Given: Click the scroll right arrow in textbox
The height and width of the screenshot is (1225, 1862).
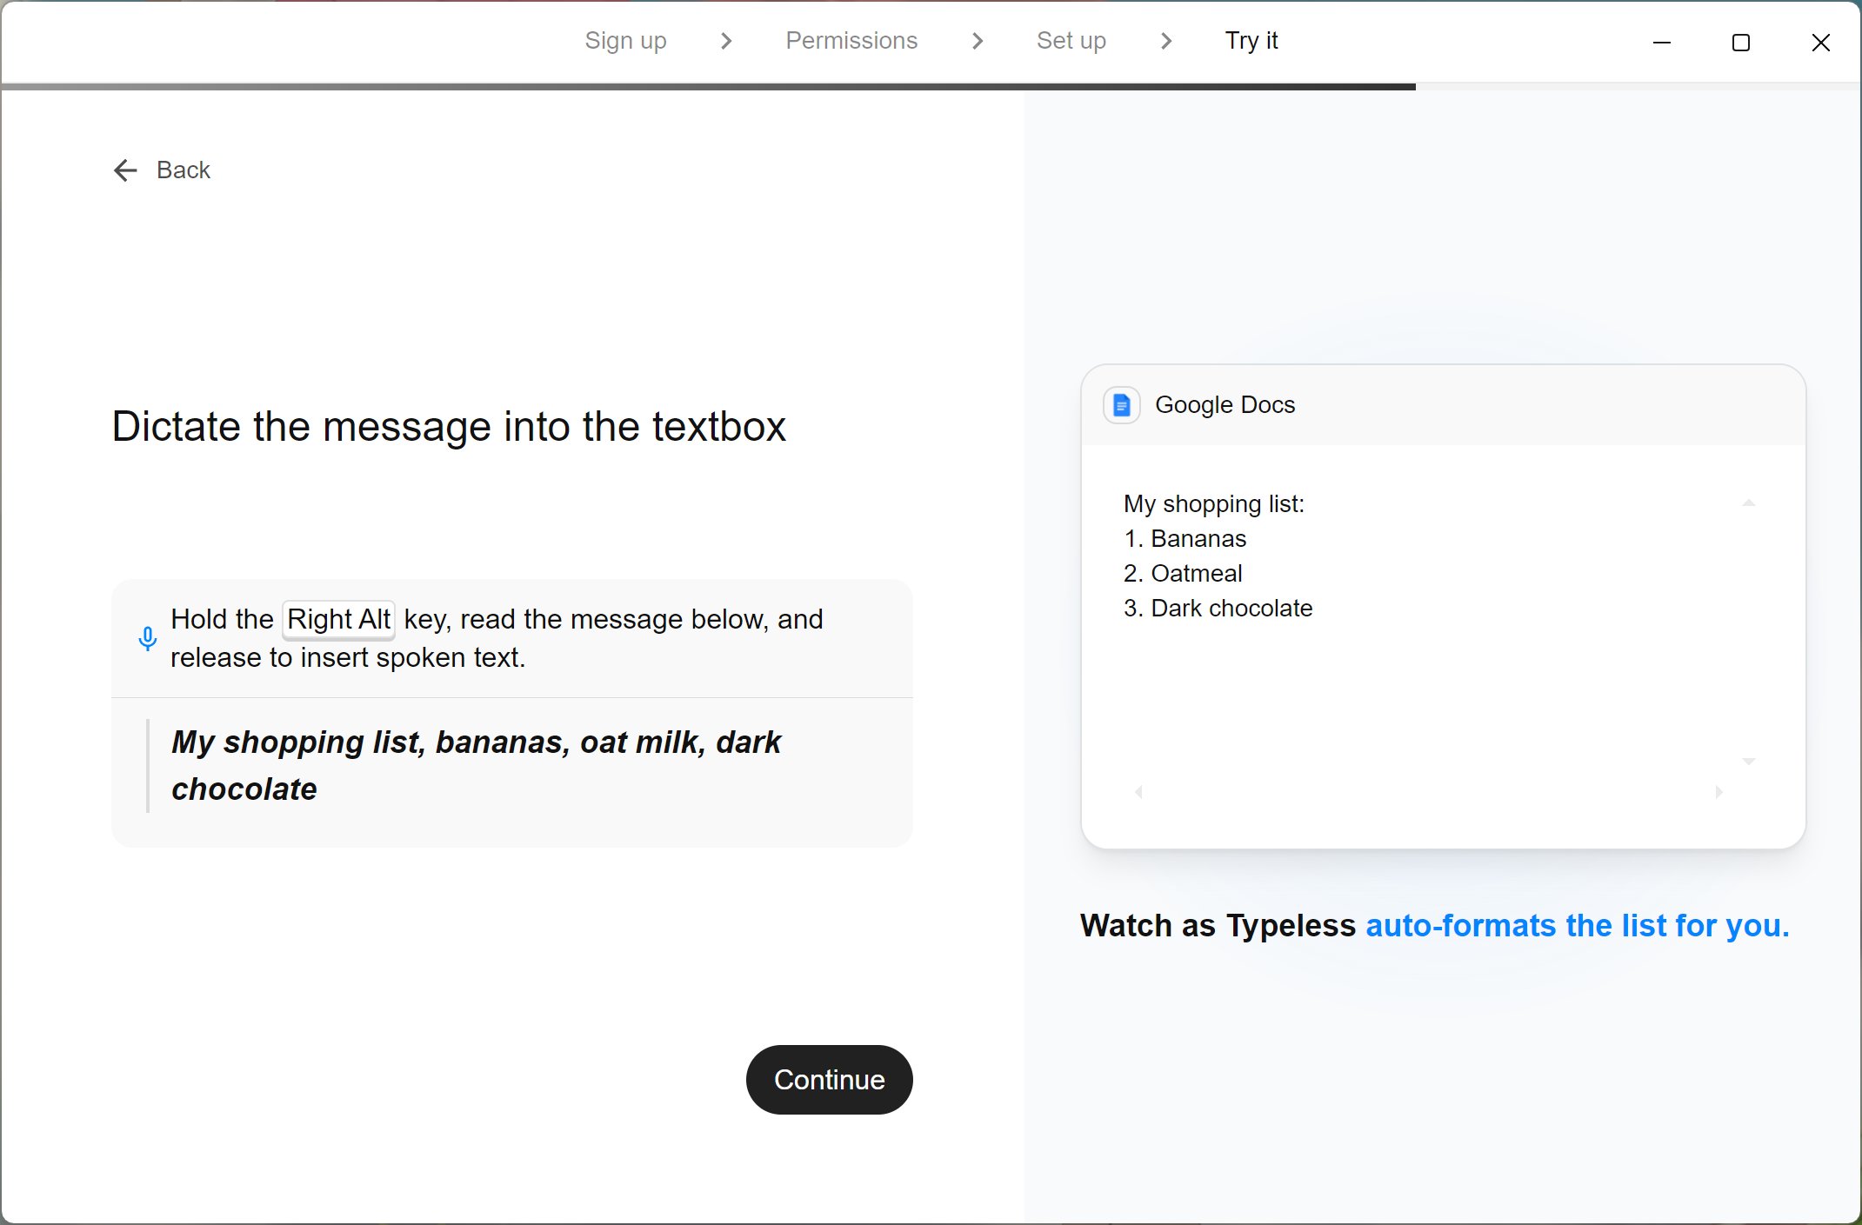Looking at the screenshot, I should click(x=1719, y=792).
